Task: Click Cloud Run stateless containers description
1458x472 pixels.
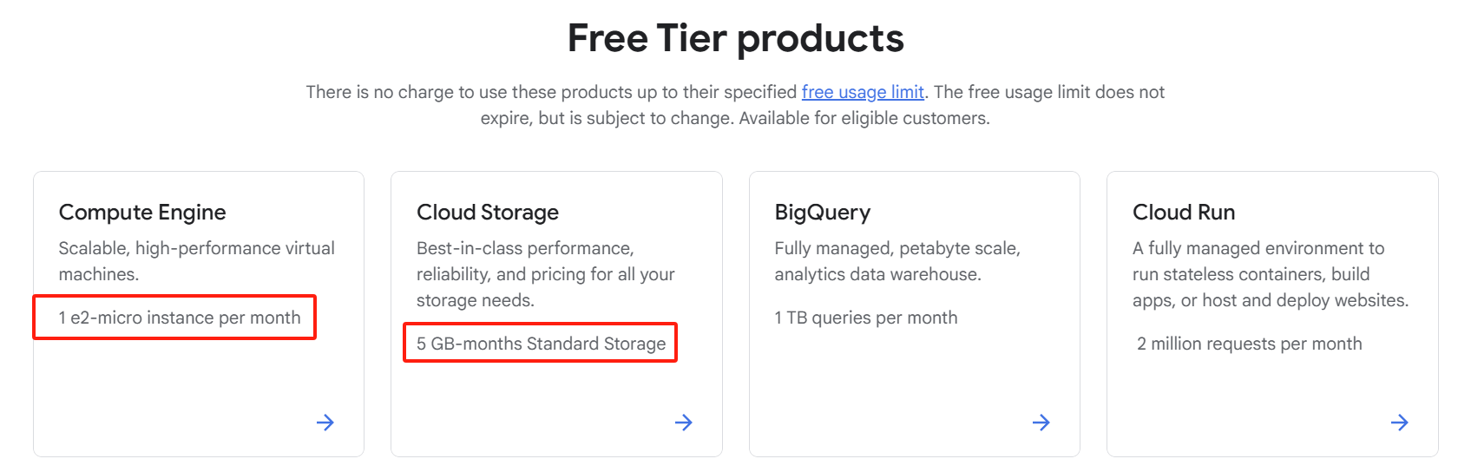Action: tap(1270, 274)
